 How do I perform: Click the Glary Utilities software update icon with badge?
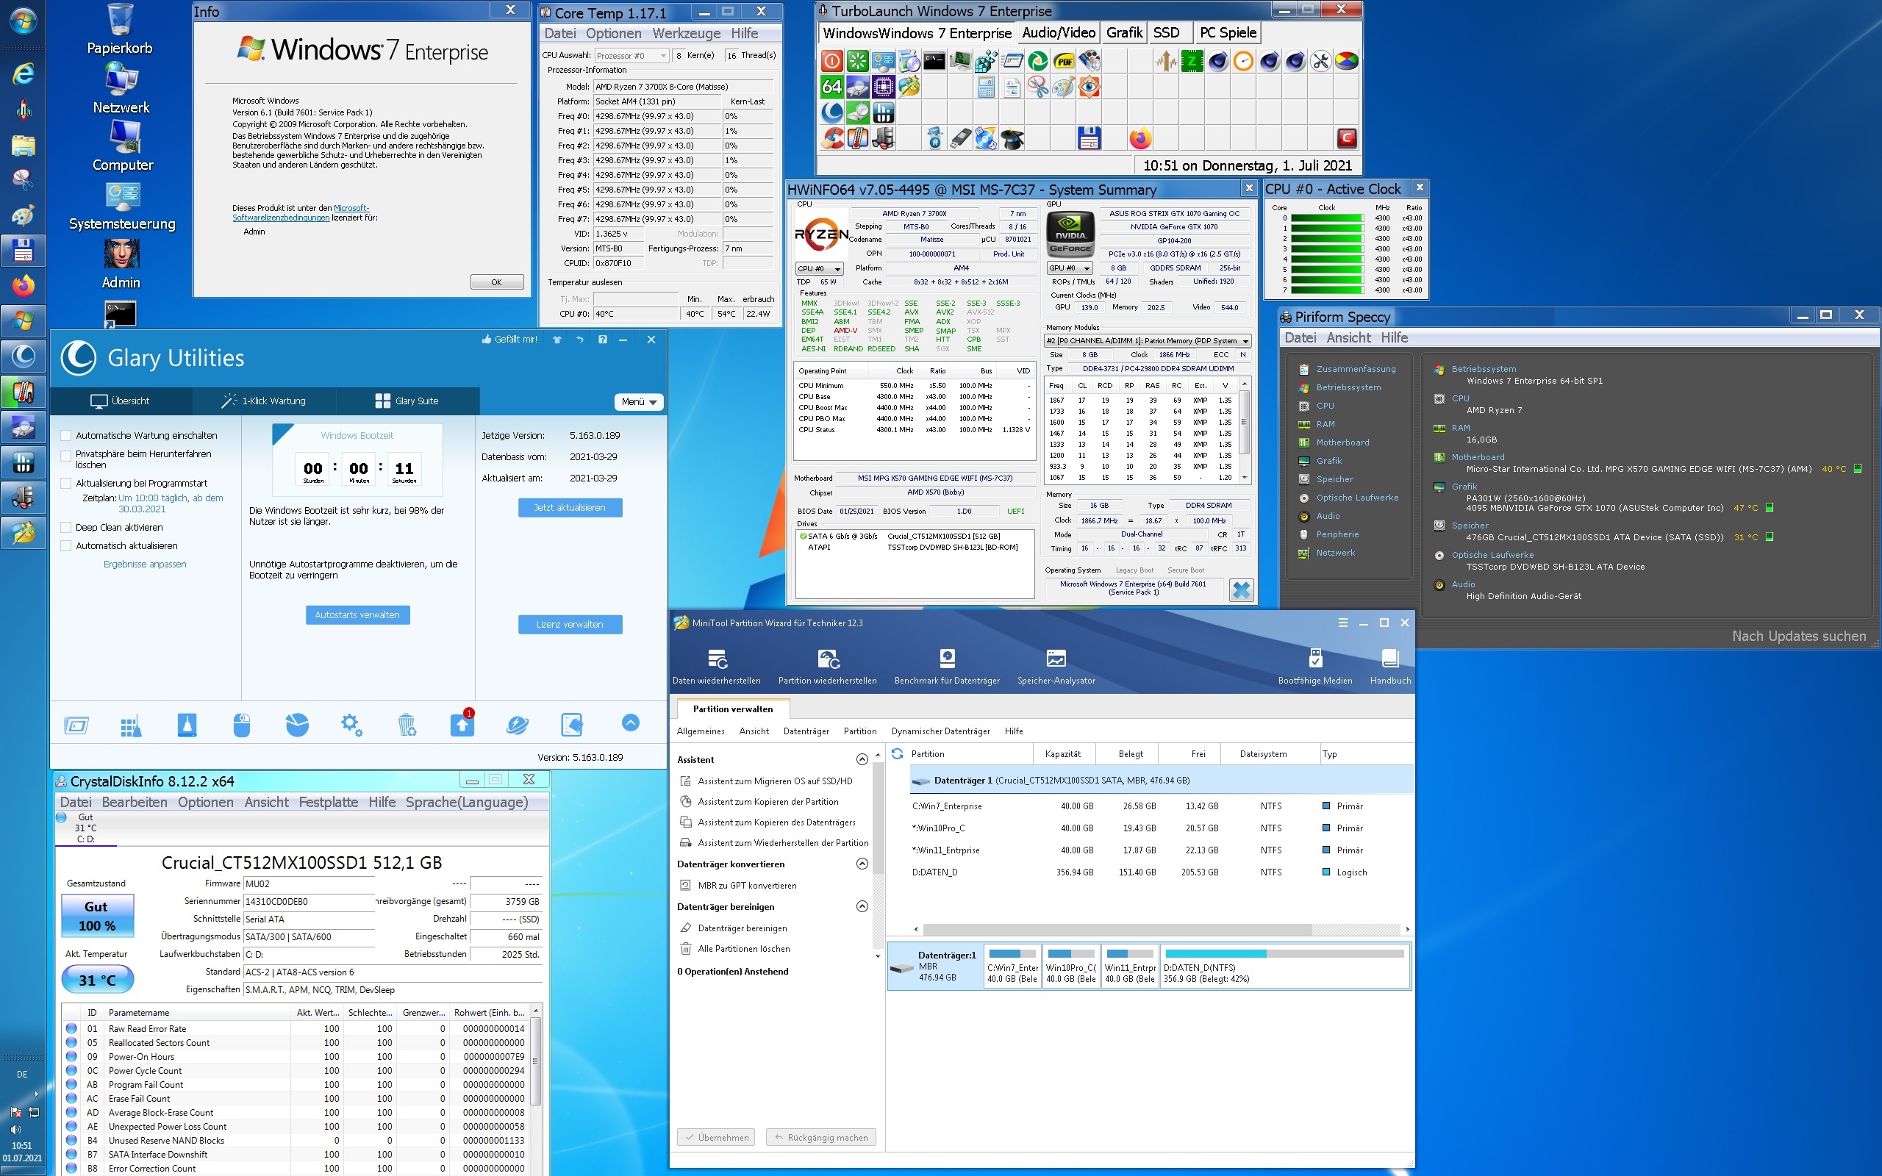click(462, 725)
